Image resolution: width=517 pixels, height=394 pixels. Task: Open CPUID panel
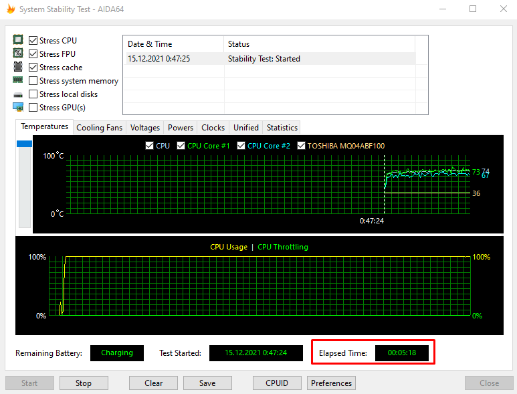pyautogui.click(x=277, y=383)
